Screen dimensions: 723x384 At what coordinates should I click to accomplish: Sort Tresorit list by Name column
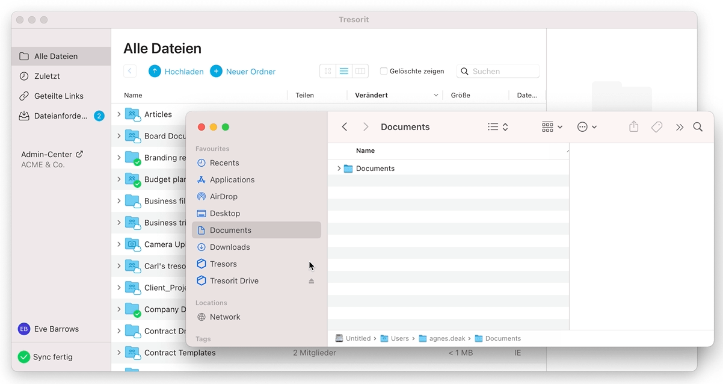coord(133,95)
